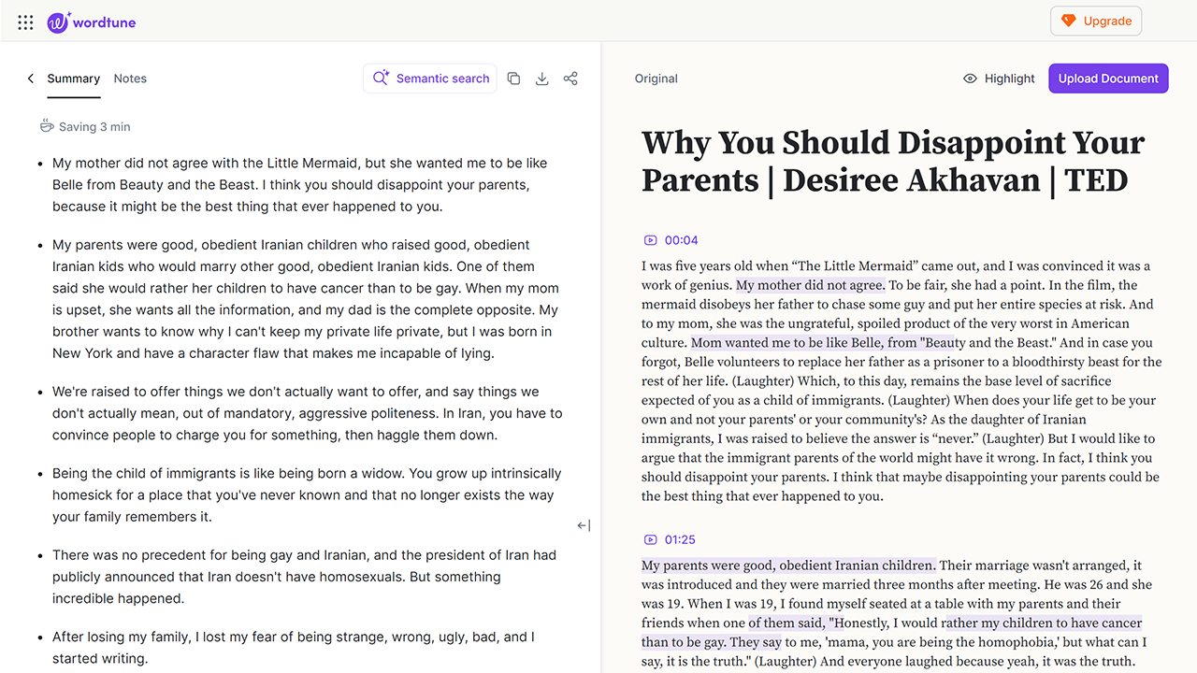Open the apps grid menu

pos(25,21)
